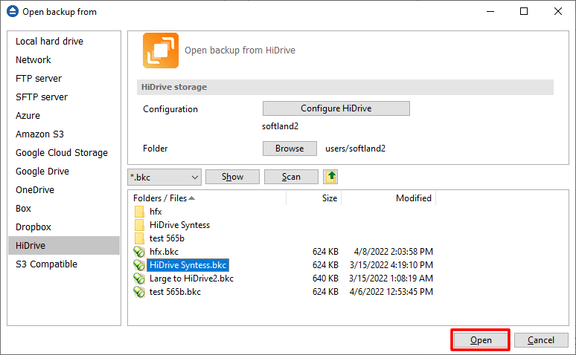Select Dropbox source
Viewport: 576px width, 355px height.
(64, 227)
